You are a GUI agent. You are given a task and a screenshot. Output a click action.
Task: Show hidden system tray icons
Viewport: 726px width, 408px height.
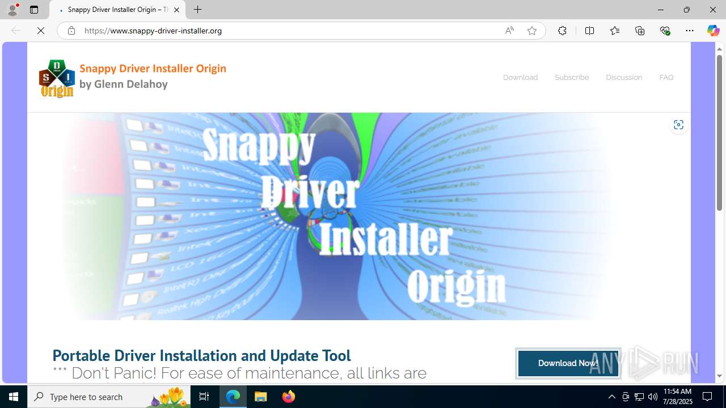pyautogui.click(x=611, y=397)
